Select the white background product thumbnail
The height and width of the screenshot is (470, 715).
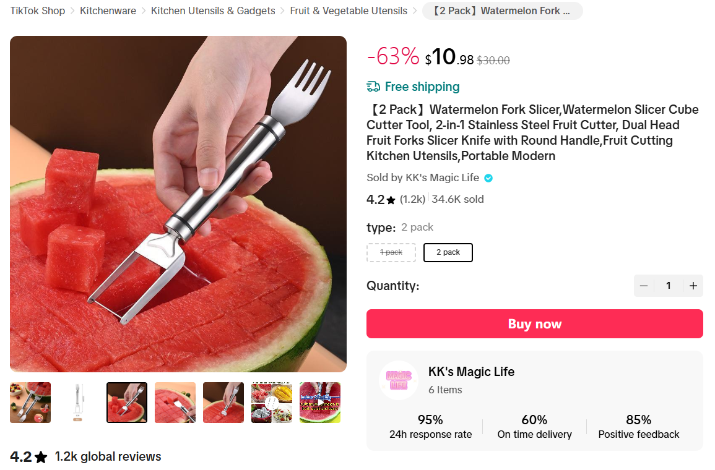tap(79, 403)
